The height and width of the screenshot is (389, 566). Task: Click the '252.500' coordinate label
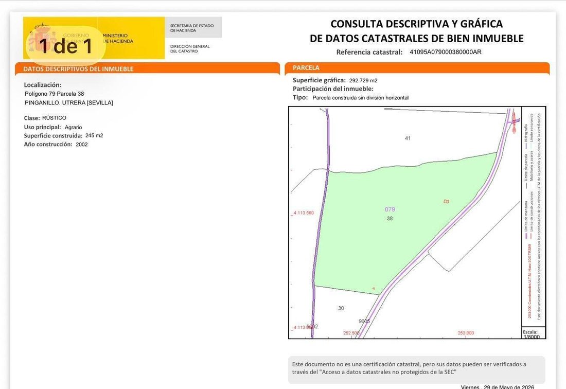tap(351, 333)
